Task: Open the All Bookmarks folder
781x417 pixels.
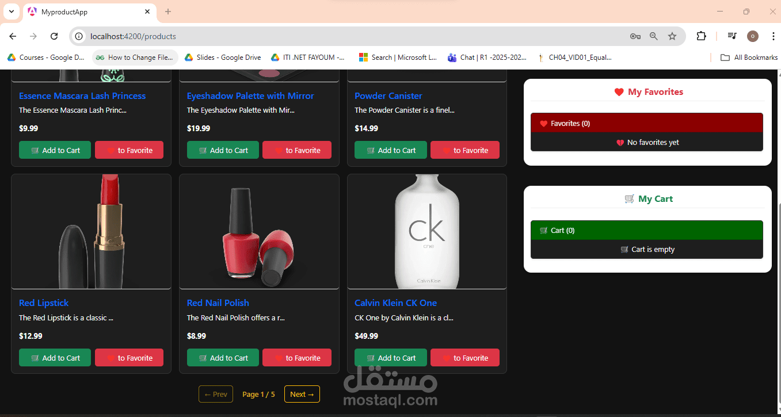Action: pyautogui.click(x=749, y=58)
